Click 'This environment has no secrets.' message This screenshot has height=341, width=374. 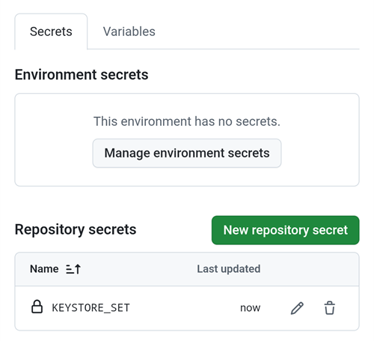pyautogui.click(x=187, y=121)
